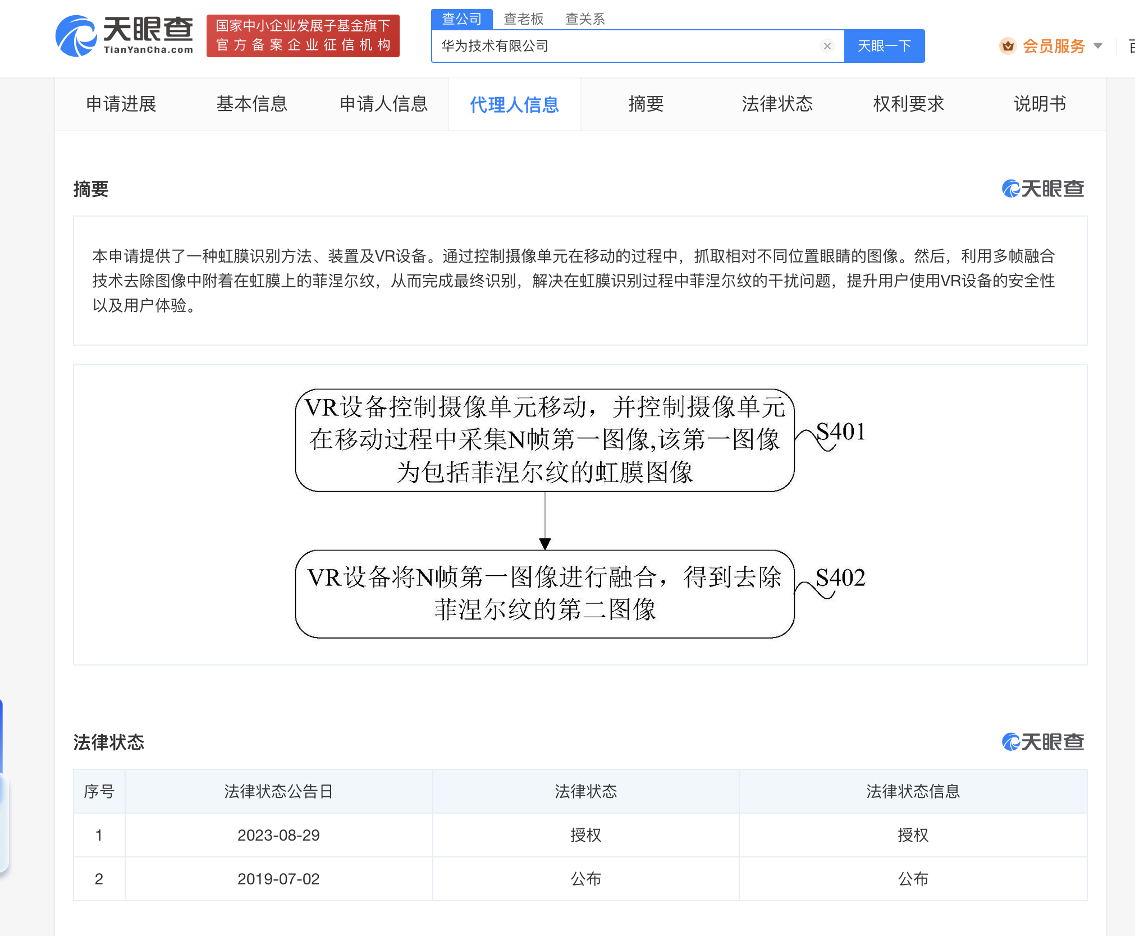The height and width of the screenshot is (936, 1135).
Task: Open the 申请人信息 tab
Action: click(x=383, y=104)
